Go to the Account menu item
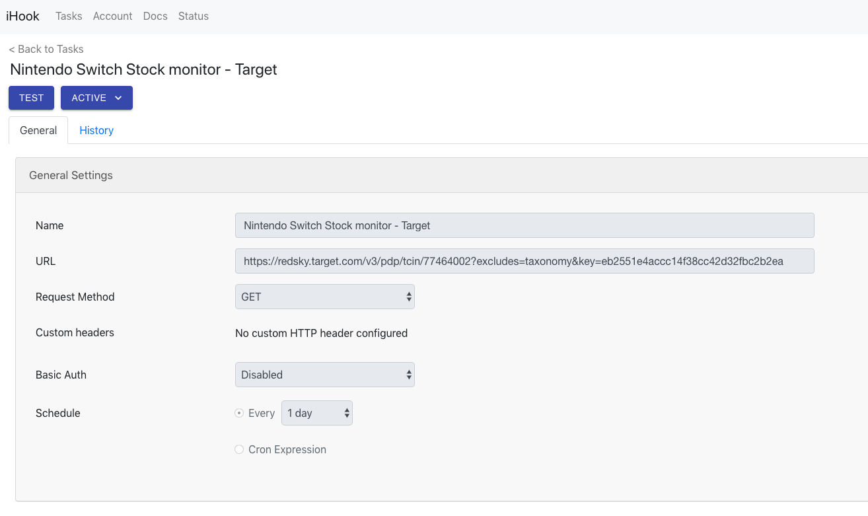The image size is (868, 516). pos(112,16)
